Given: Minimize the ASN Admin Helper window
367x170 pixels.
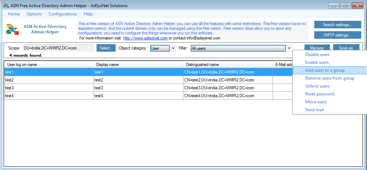Looking at the screenshot, I should coord(334,5).
